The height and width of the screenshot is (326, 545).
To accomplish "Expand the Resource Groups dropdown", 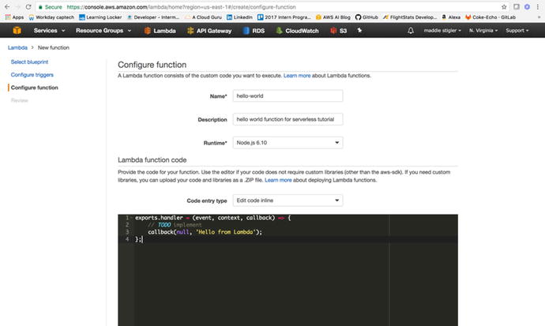I will coord(103,31).
